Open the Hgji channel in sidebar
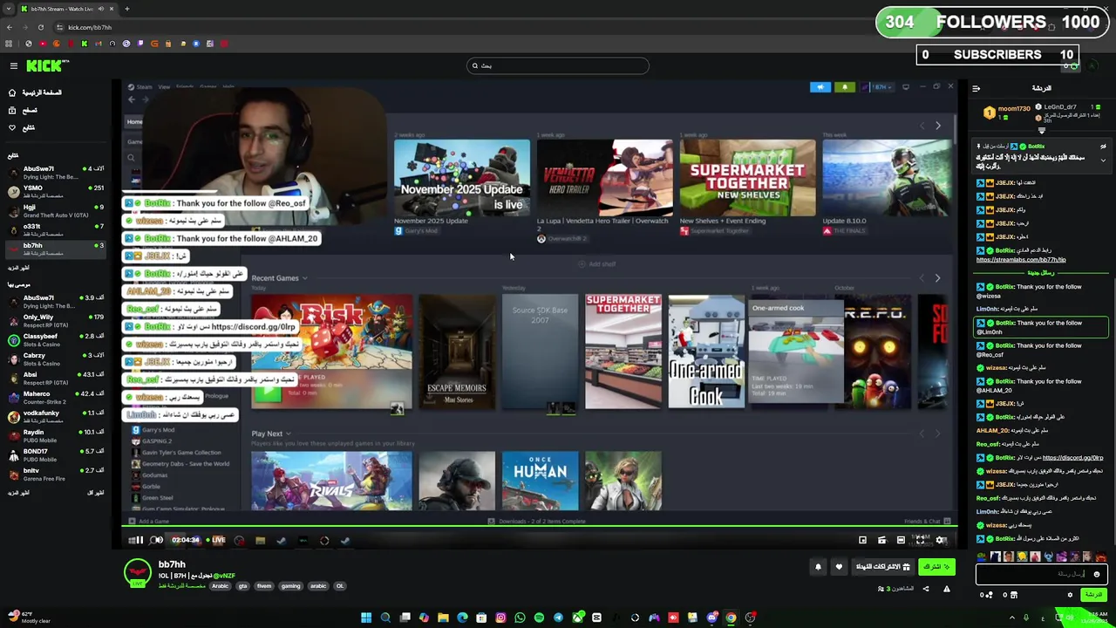This screenshot has height=628, width=1116. [x=54, y=210]
